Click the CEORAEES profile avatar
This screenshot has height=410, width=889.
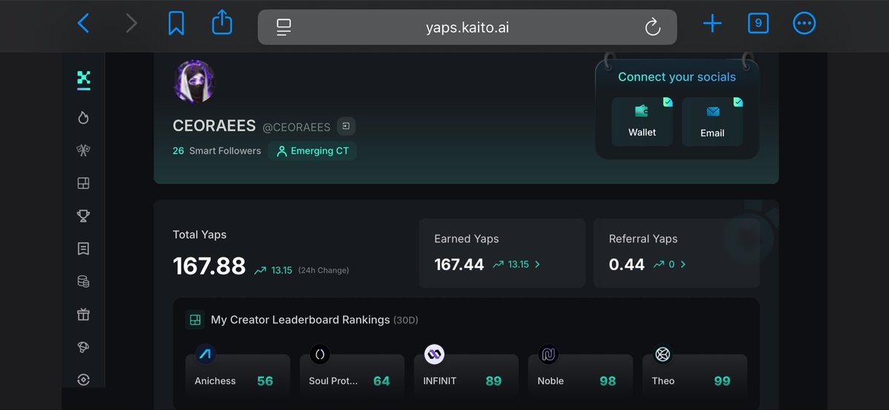point(195,81)
